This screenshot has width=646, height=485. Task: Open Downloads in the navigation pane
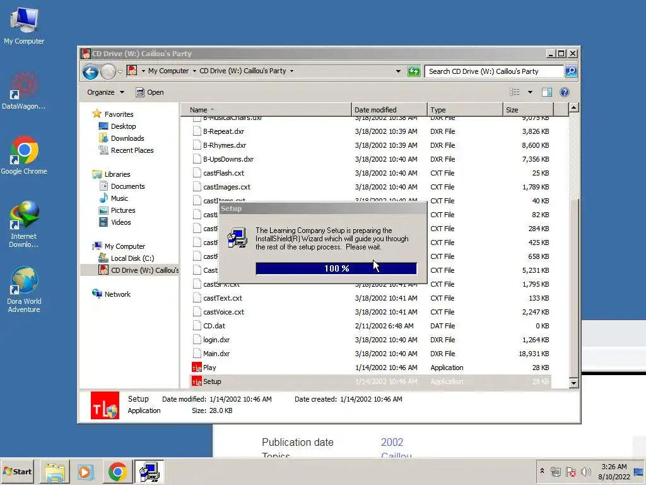127,138
